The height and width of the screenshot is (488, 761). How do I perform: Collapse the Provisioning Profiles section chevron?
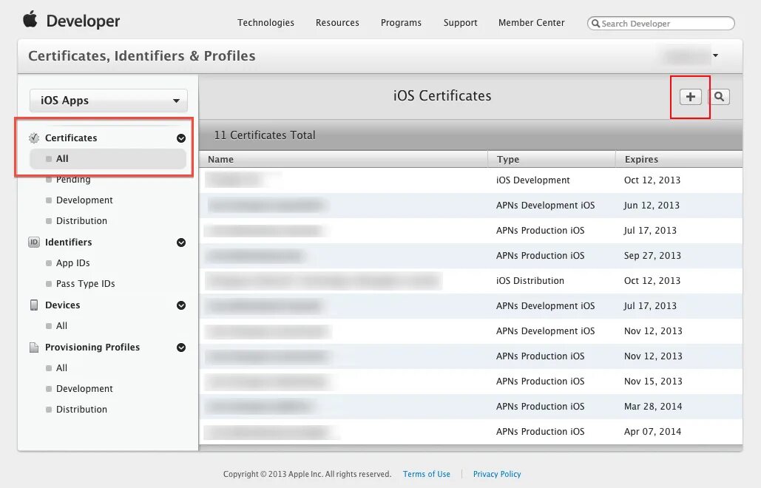coord(181,348)
